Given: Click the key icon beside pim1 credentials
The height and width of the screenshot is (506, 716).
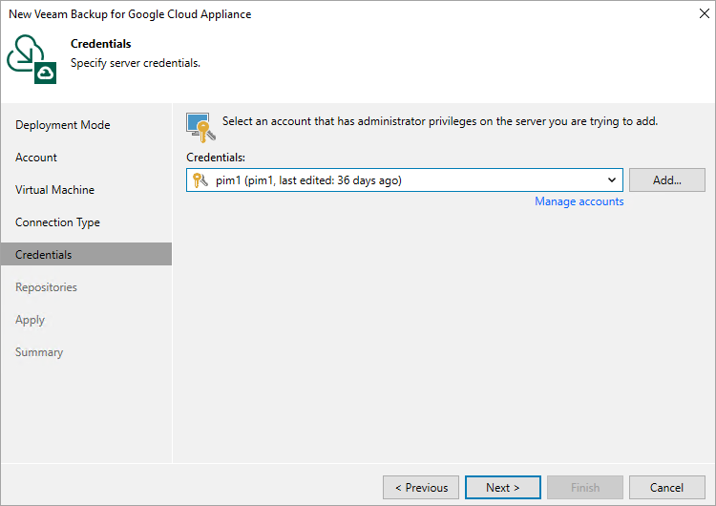Looking at the screenshot, I should [200, 180].
